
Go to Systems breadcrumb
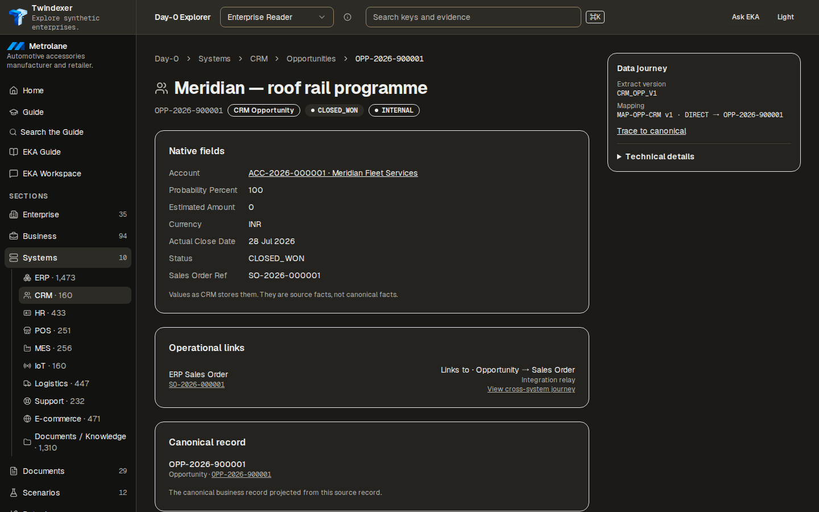[214, 59]
